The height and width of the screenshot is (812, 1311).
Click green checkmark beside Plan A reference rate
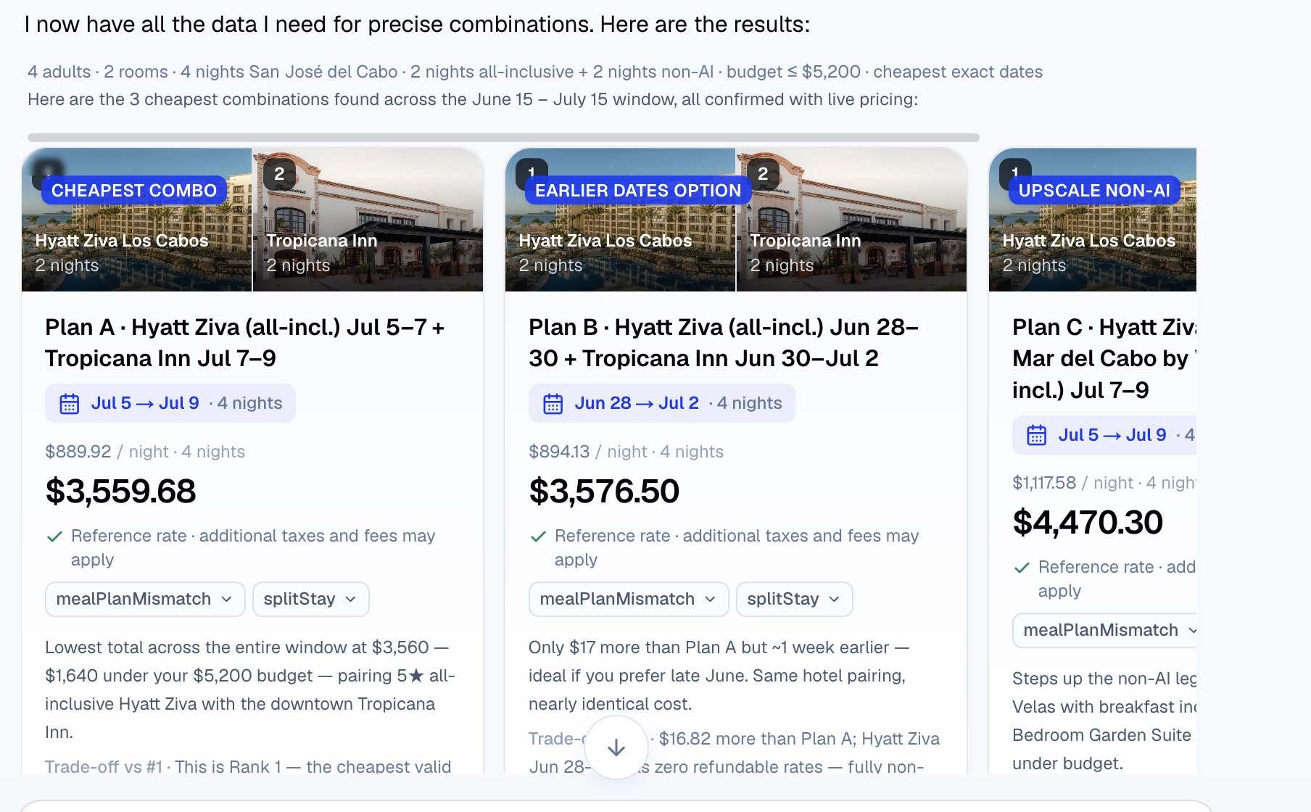(x=54, y=536)
